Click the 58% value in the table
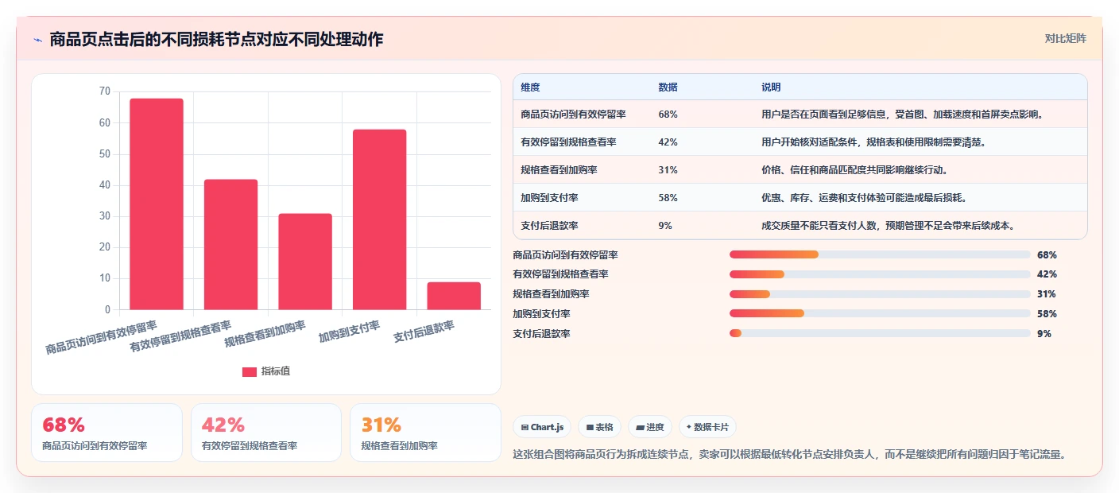Viewport: 1119px width, 493px height. [668, 198]
